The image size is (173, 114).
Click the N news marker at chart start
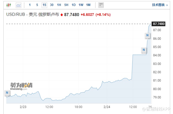point(7,92)
